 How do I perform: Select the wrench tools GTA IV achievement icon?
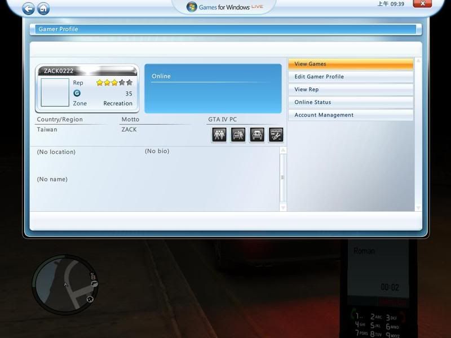[x=276, y=135]
